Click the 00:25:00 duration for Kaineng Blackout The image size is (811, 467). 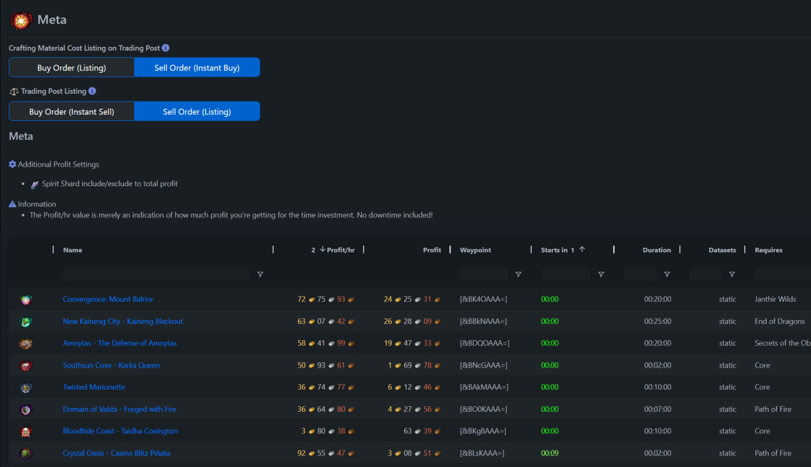click(x=658, y=321)
